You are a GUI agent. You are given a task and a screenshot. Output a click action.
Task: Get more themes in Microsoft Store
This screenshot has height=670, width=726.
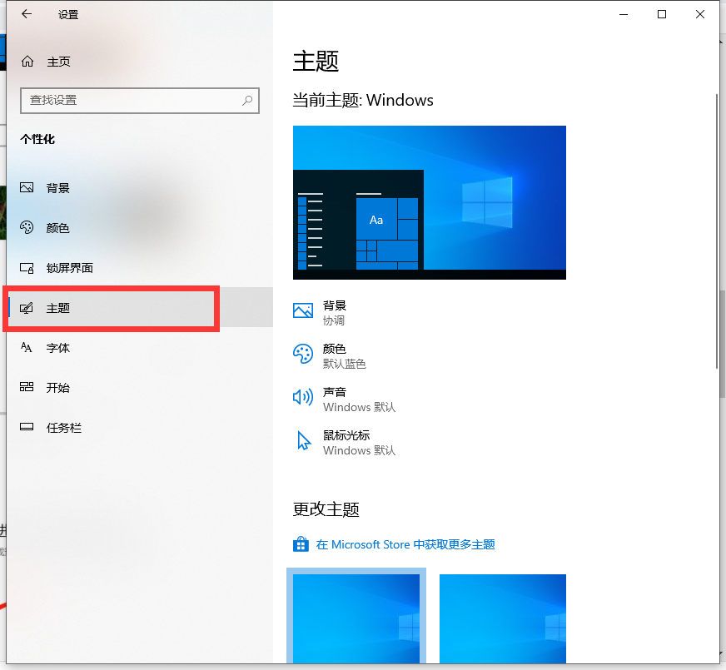pyautogui.click(x=405, y=544)
